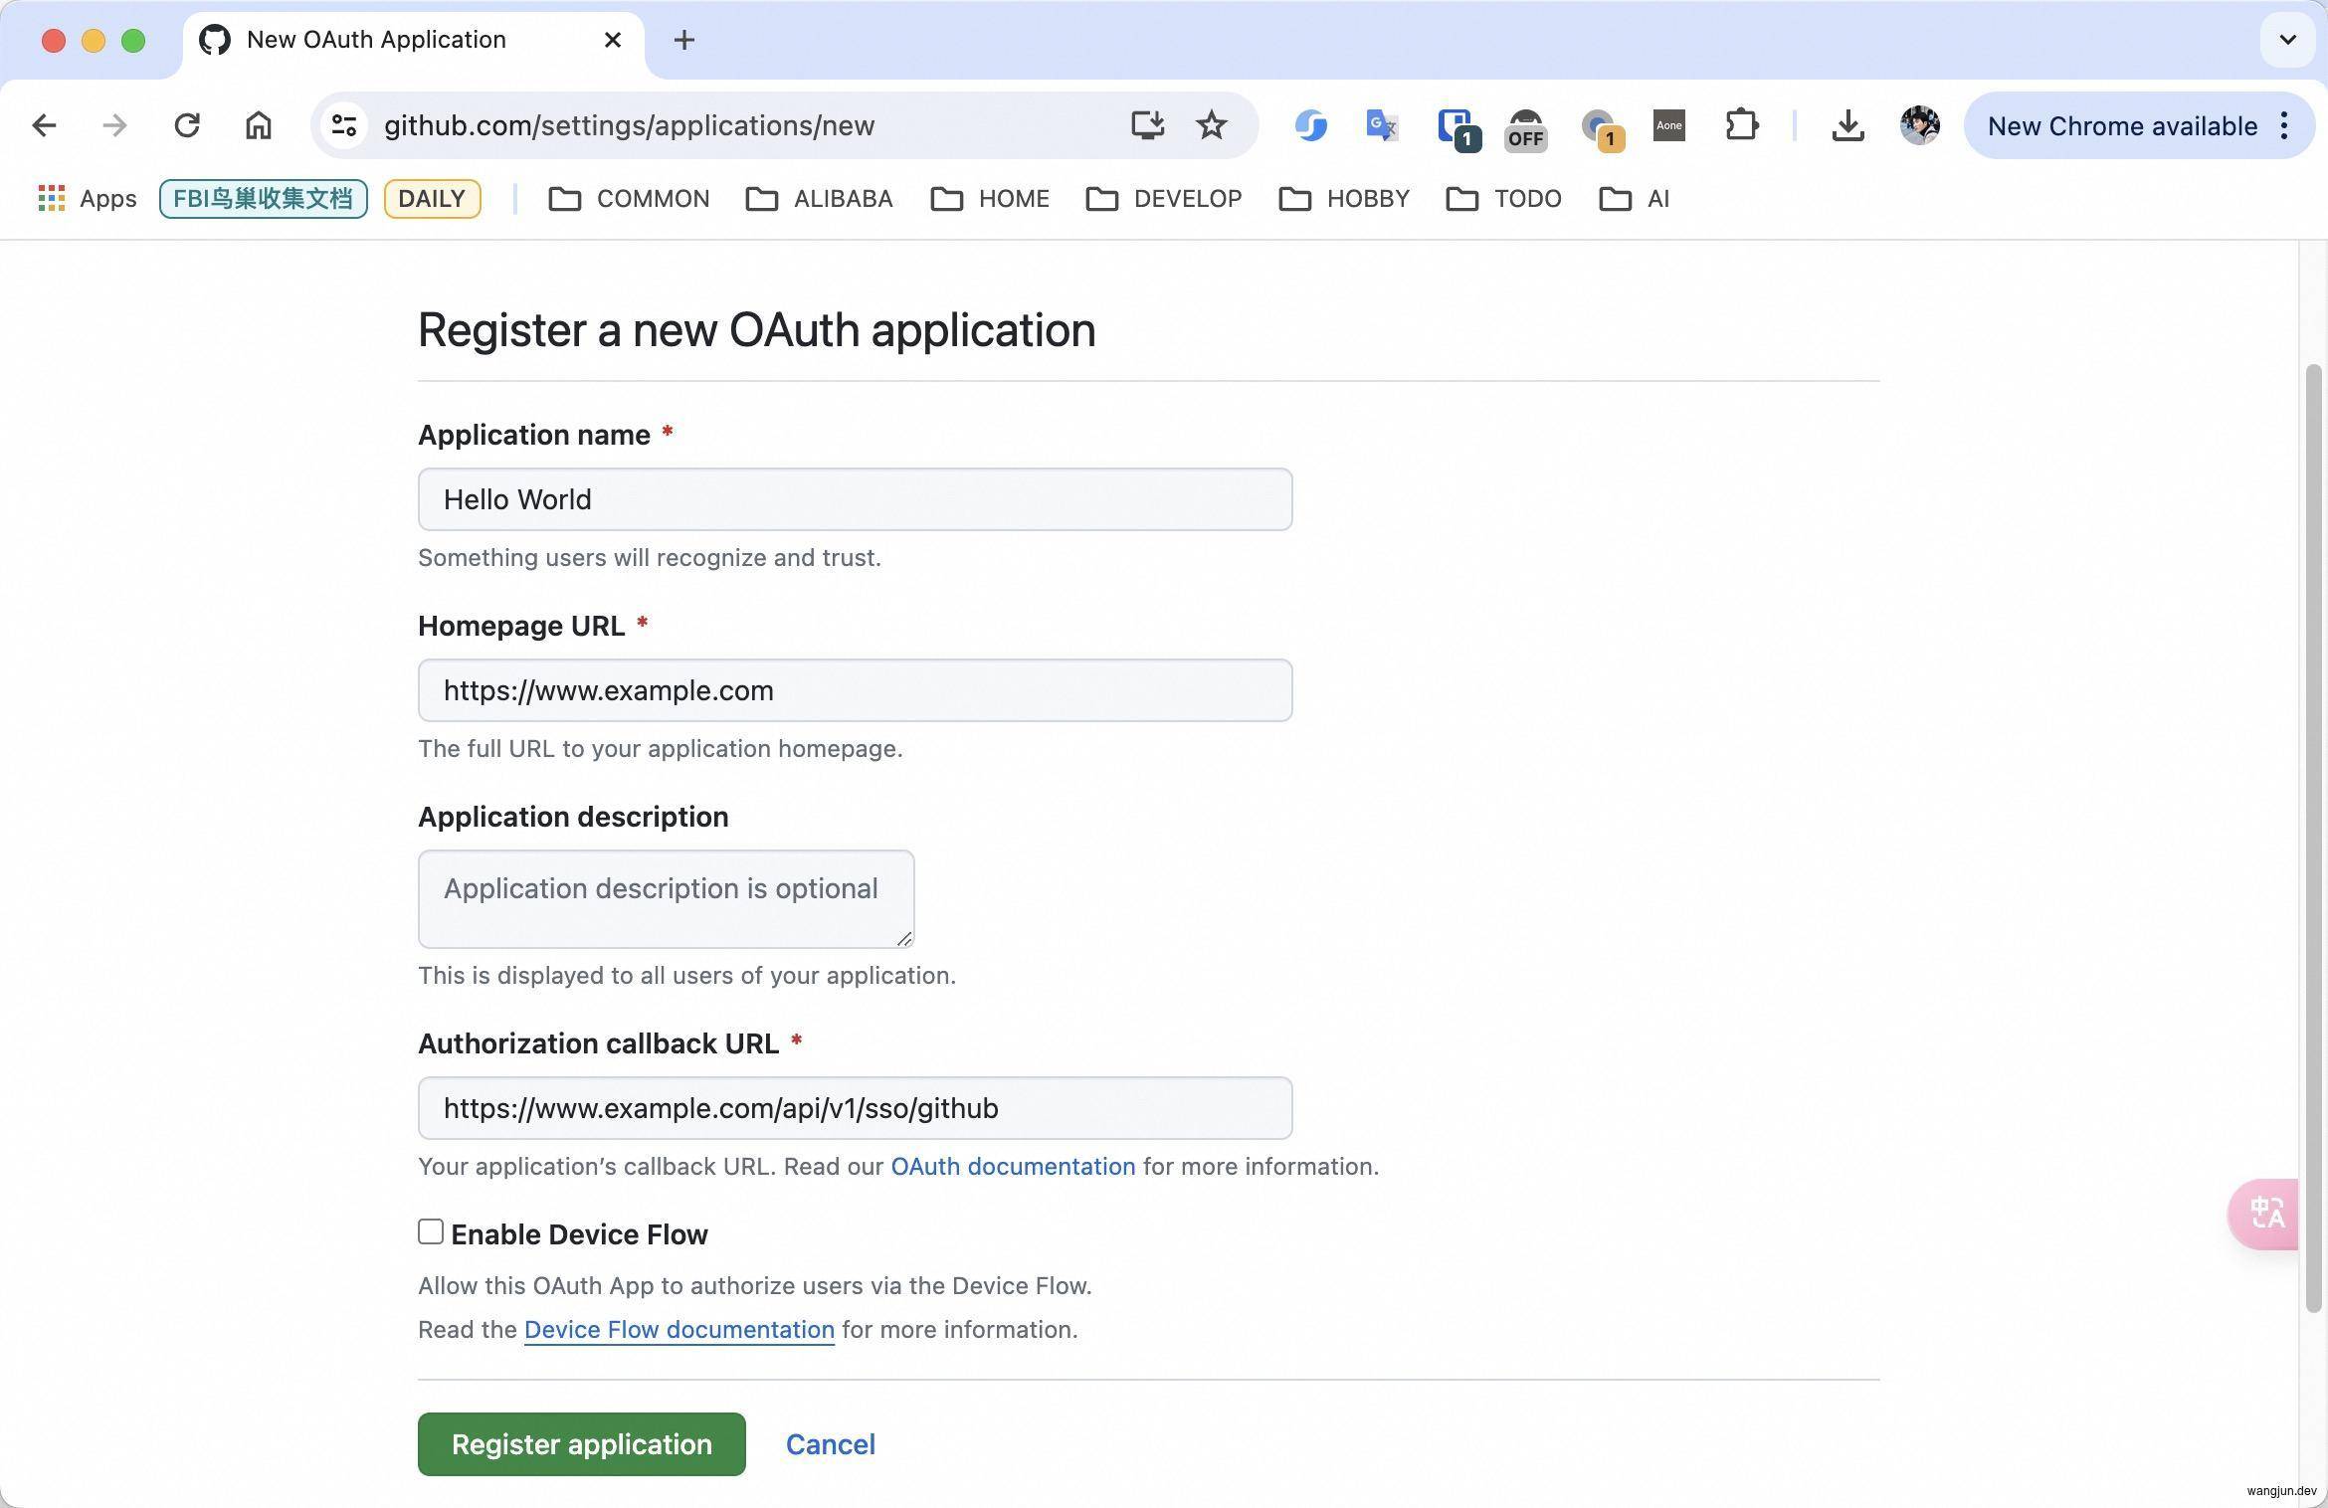This screenshot has width=2328, height=1508.
Task: Open the Google Translate extension
Action: [x=1382, y=125]
